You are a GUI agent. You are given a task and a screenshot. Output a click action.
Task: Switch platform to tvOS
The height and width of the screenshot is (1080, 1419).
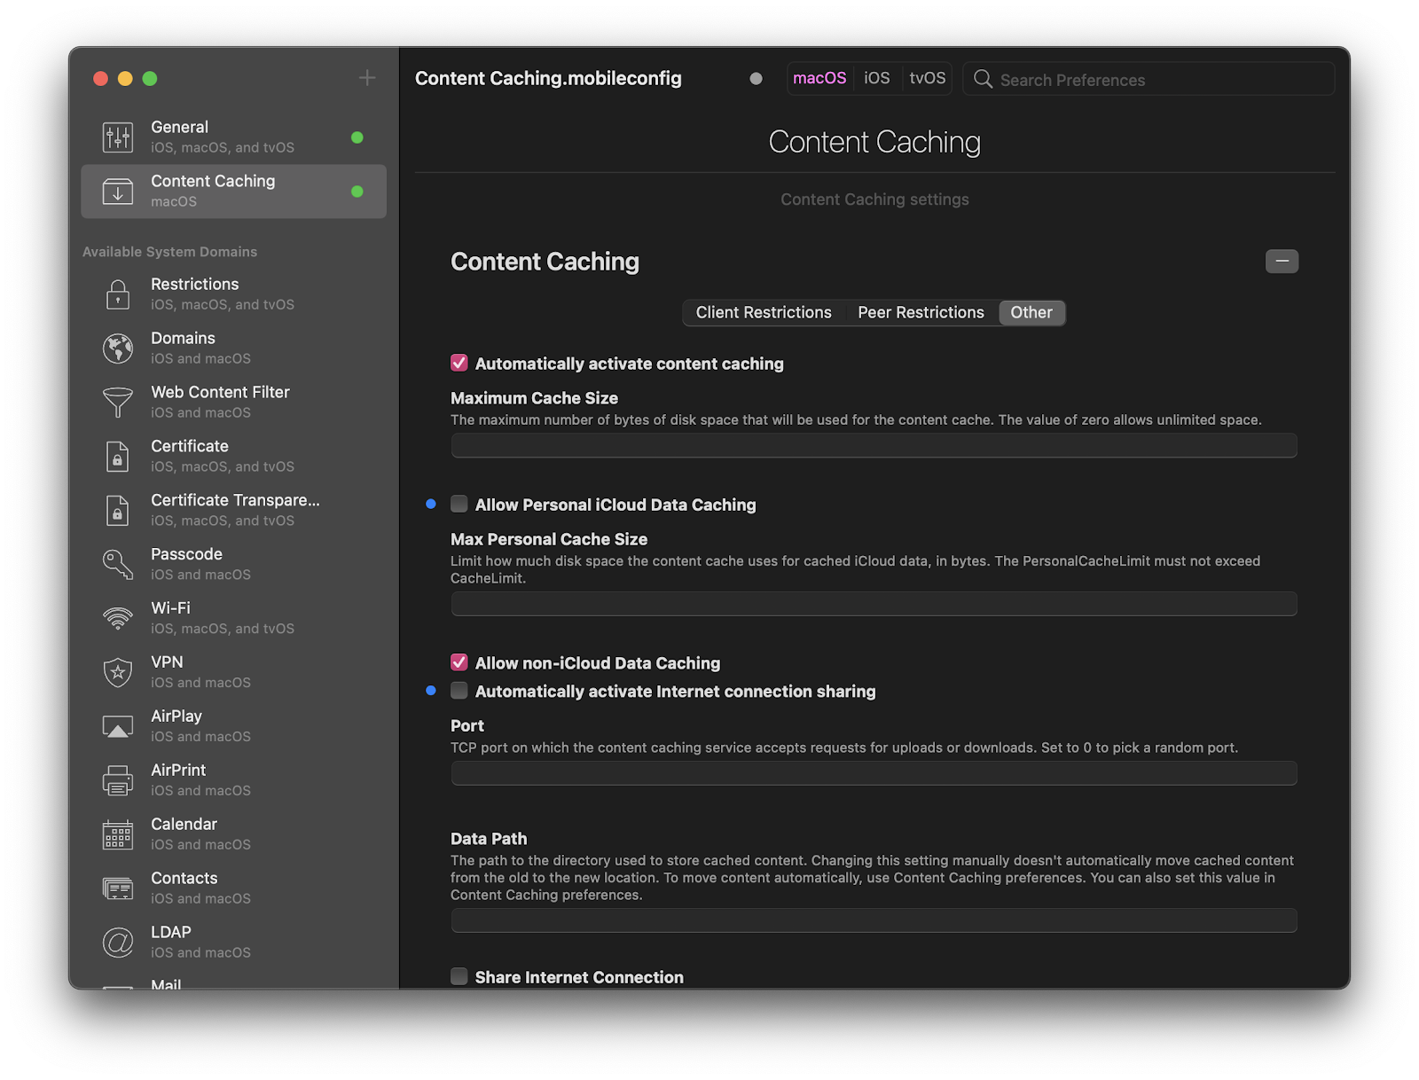pyautogui.click(x=927, y=78)
